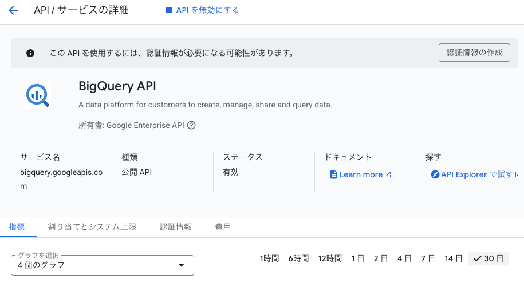Screen dimensions: 524x283
Task: Select the 2 日 time range
Action: tap(381, 258)
